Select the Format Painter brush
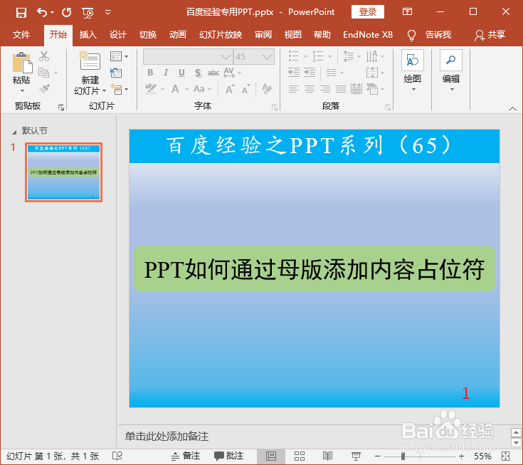 click(x=44, y=89)
